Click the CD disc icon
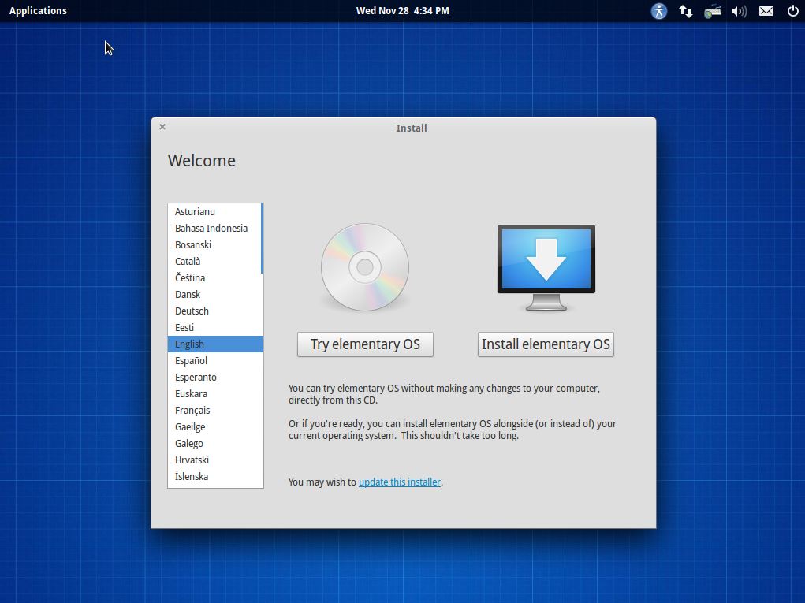 [x=364, y=267]
